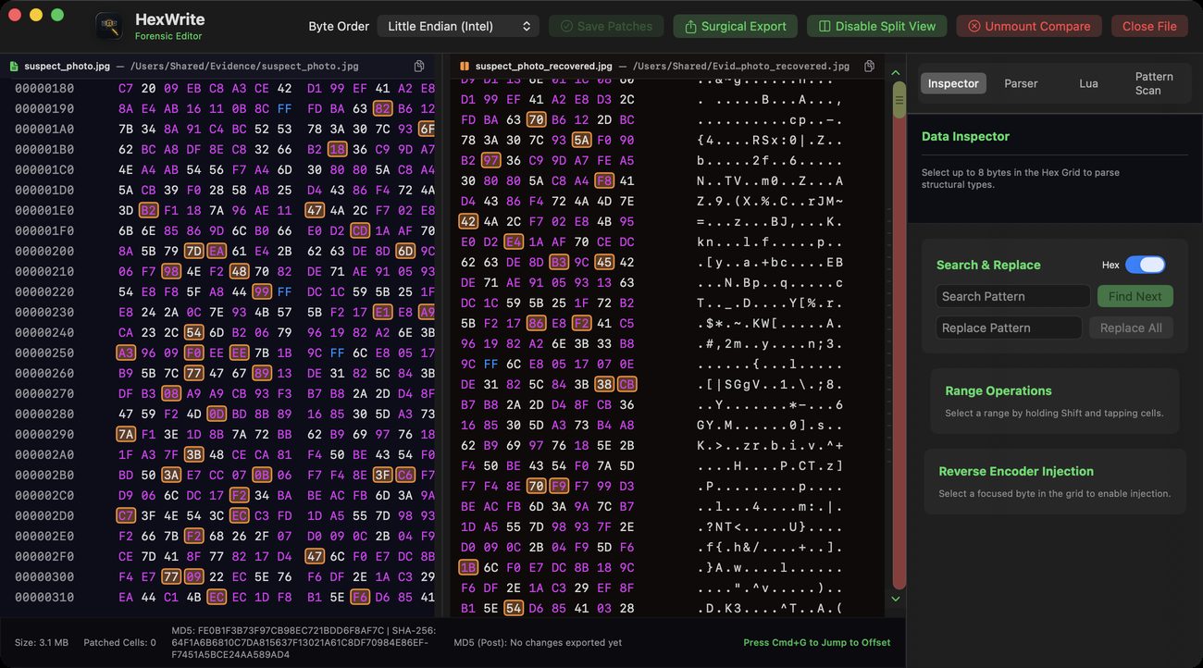Click the Find Next button
The height and width of the screenshot is (668, 1203).
(x=1135, y=296)
